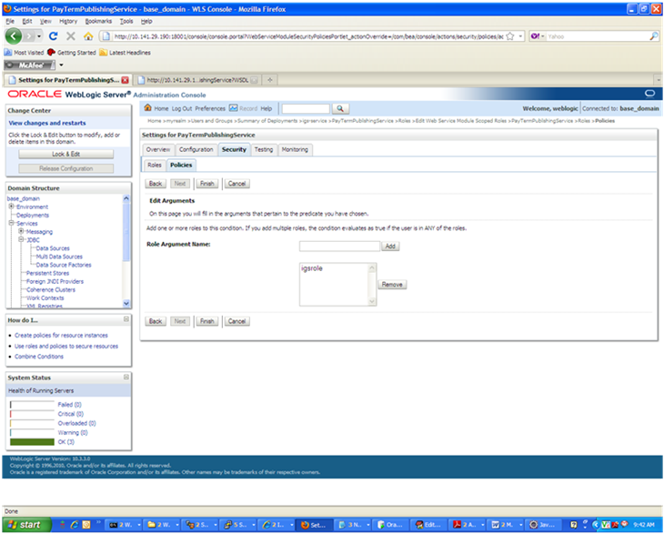Open the URL bar history dropdown
Image resolution: width=664 pixels, height=534 pixels.
(x=520, y=36)
